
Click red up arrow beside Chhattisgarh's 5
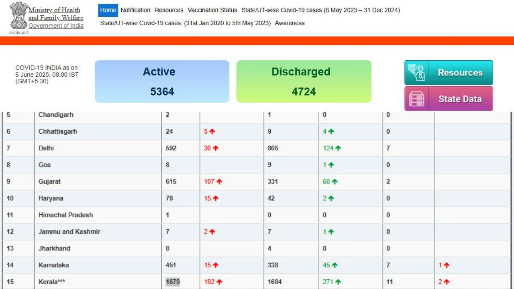pos(212,131)
